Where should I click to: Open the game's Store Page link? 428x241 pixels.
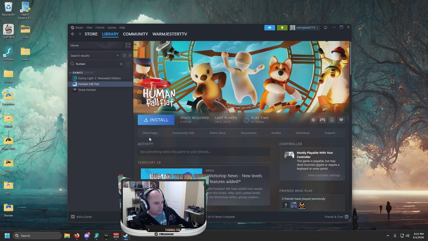click(x=150, y=133)
